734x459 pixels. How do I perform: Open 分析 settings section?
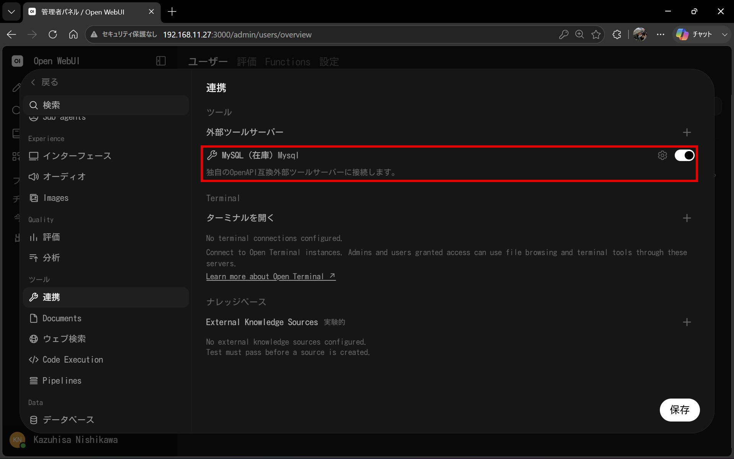pyautogui.click(x=106, y=258)
